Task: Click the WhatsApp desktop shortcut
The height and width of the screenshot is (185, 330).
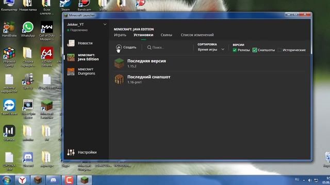Action: point(28,29)
